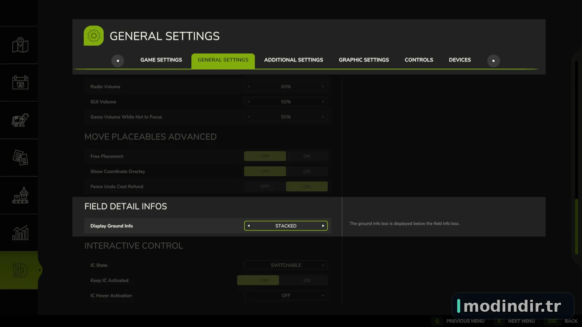The image size is (582, 327).
Task: Set Keep IC Activated to OFF
Action: click(x=258, y=280)
